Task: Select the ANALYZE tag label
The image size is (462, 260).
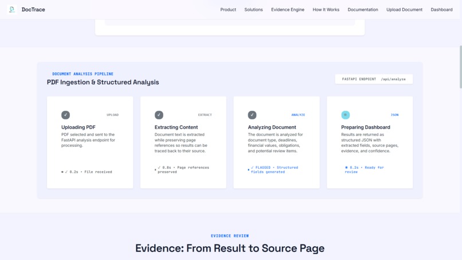Action: click(x=298, y=115)
